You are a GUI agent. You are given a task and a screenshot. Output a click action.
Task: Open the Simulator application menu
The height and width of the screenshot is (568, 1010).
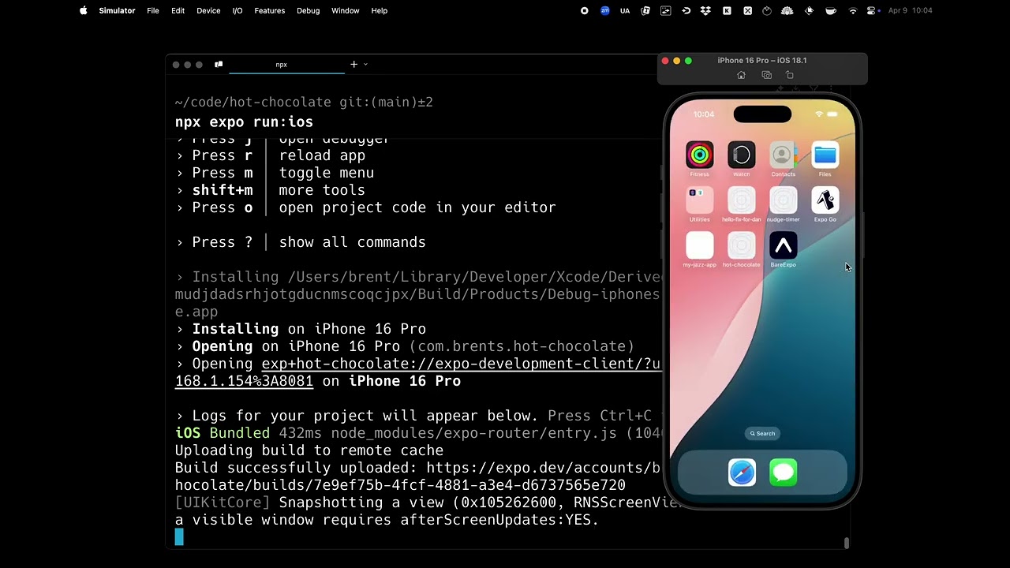[x=117, y=10]
